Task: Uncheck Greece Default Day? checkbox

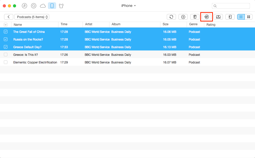Action: (6, 47)
